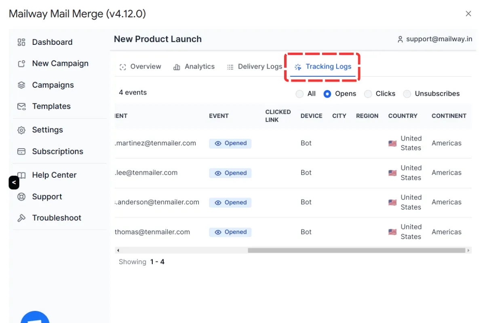The image size is (485, 323).
Task: Switch to the Analytics tab
Action: point(194,67)
